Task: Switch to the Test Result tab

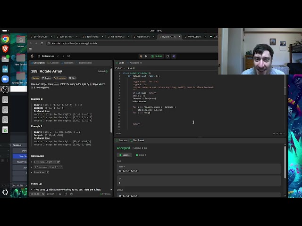Action: [x=137, y=140]
